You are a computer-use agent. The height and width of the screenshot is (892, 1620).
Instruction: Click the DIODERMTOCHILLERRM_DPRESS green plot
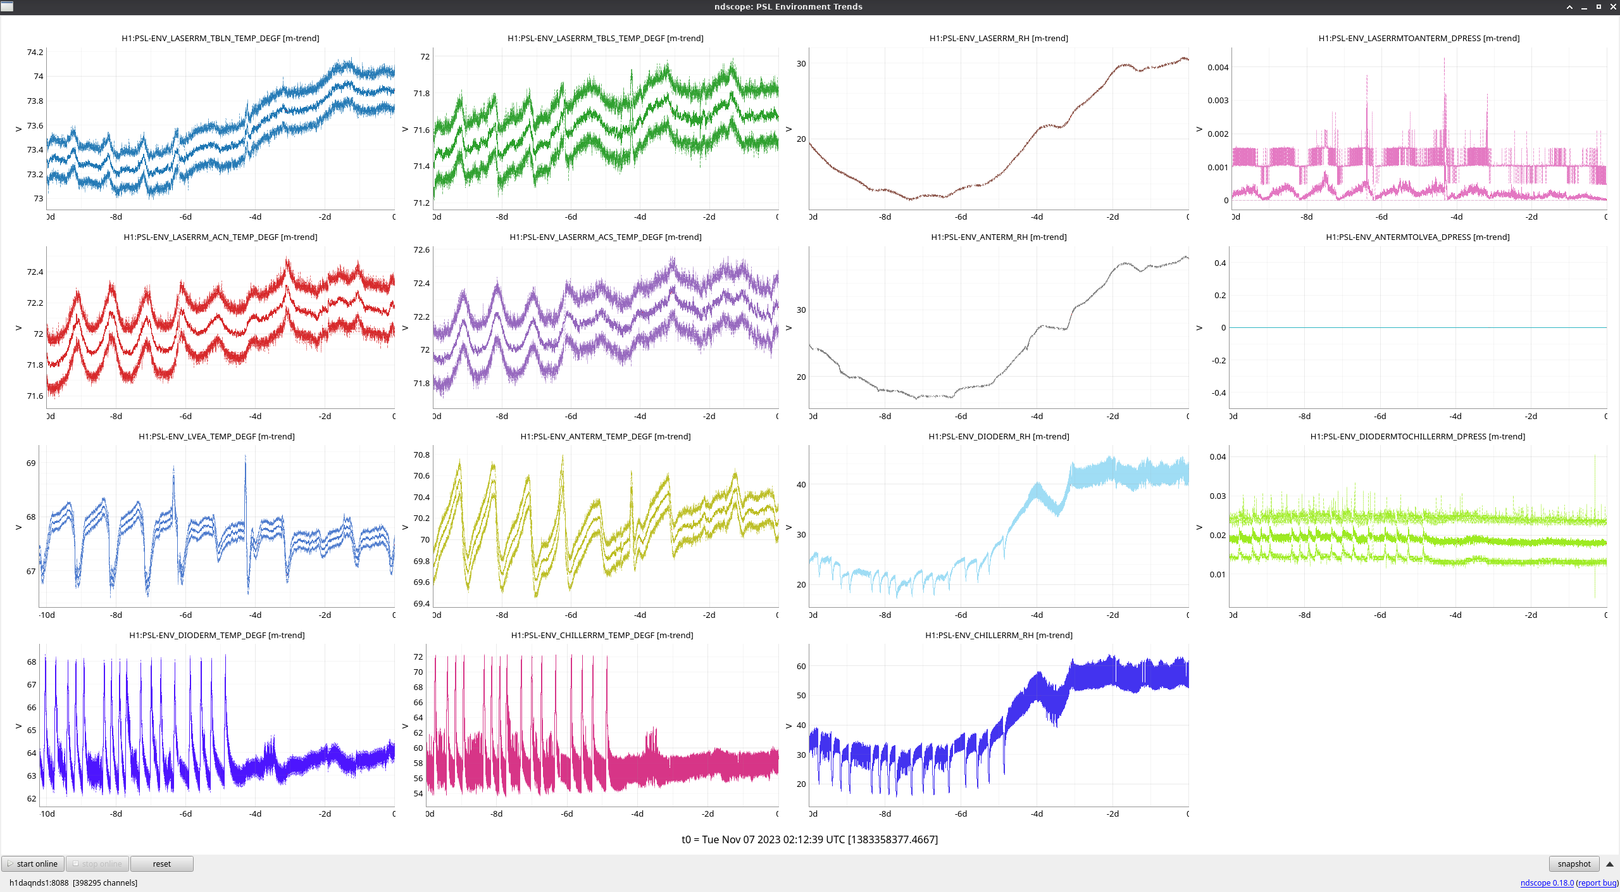(1417, 526)
